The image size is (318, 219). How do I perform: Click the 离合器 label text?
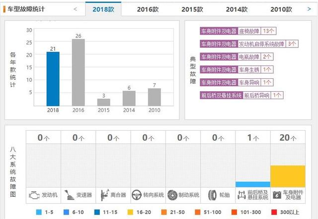118,195
